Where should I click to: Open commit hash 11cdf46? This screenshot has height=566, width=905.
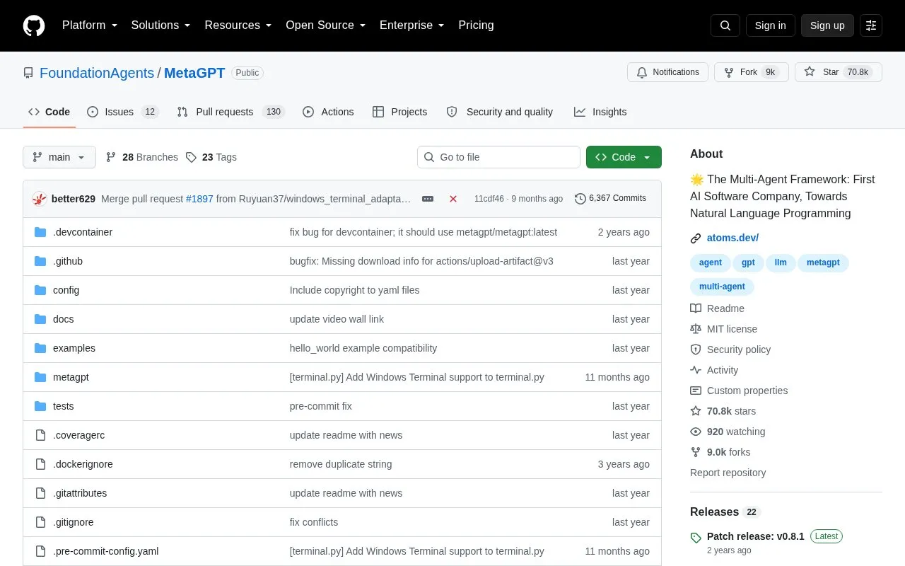489,199
